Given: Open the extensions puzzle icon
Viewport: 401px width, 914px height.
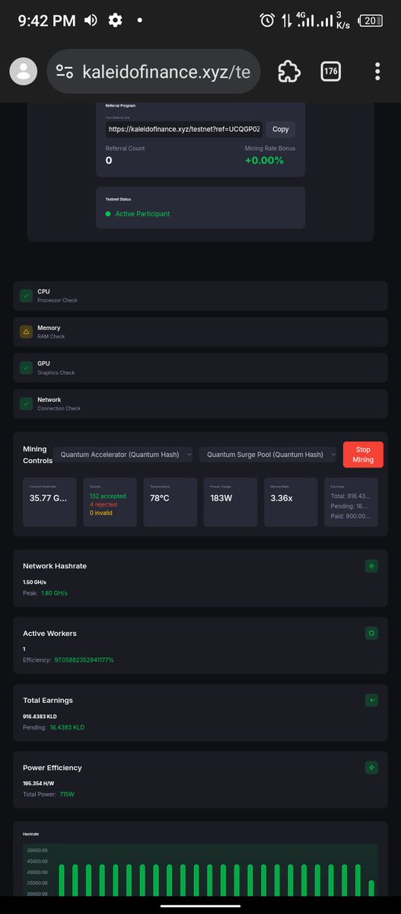Looking at the screenshot, I should tap(289, 72).
